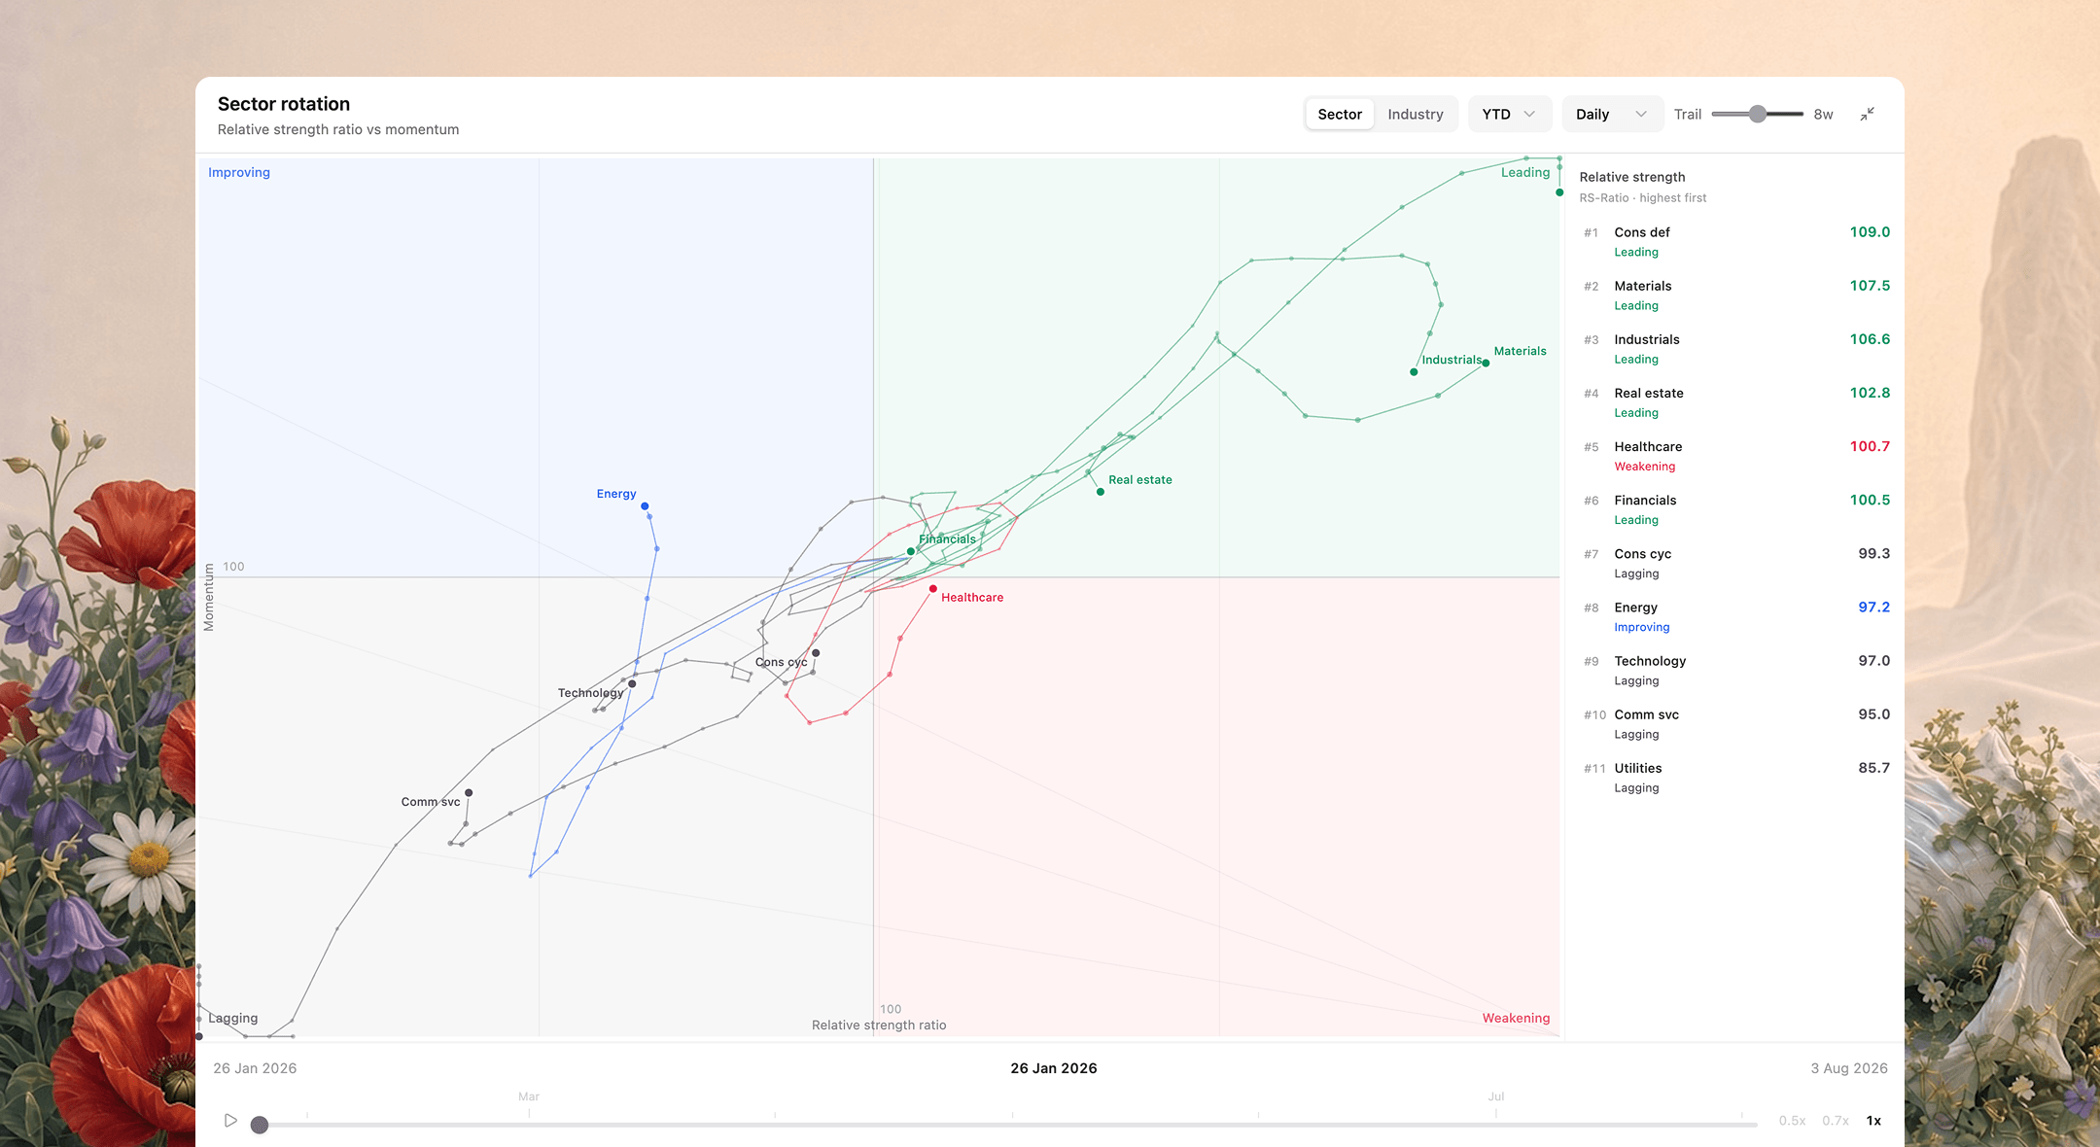
Task: Click the Materials chart label
Action: (x=1520, y=352)
